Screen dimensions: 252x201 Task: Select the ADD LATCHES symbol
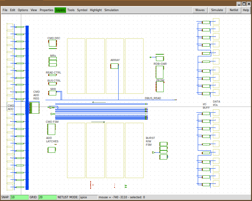coord(52,150)
